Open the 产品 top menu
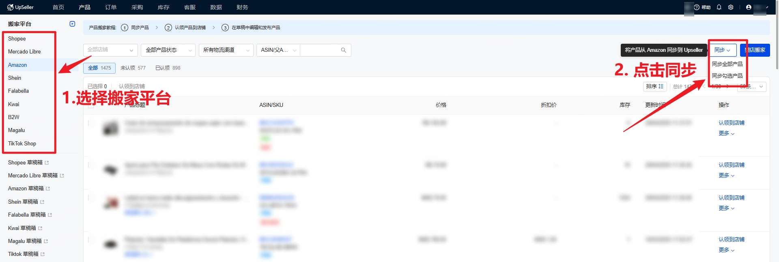 84,7
